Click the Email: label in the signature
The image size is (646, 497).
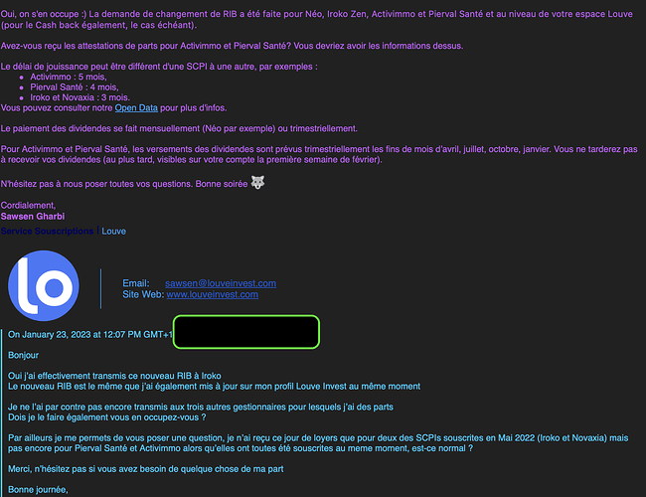click(x=135, y=283)
